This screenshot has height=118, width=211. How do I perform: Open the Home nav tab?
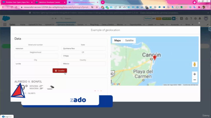pos(23,25)
